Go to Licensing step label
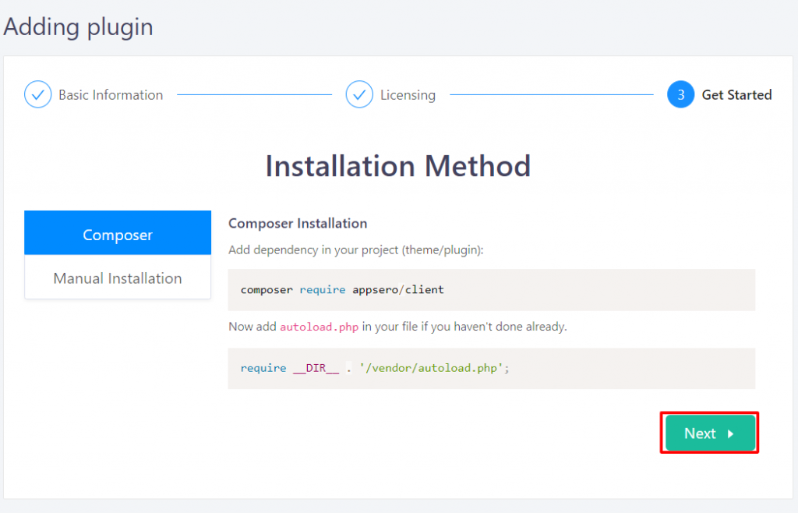The image size is (798, 513). [408, 95]
